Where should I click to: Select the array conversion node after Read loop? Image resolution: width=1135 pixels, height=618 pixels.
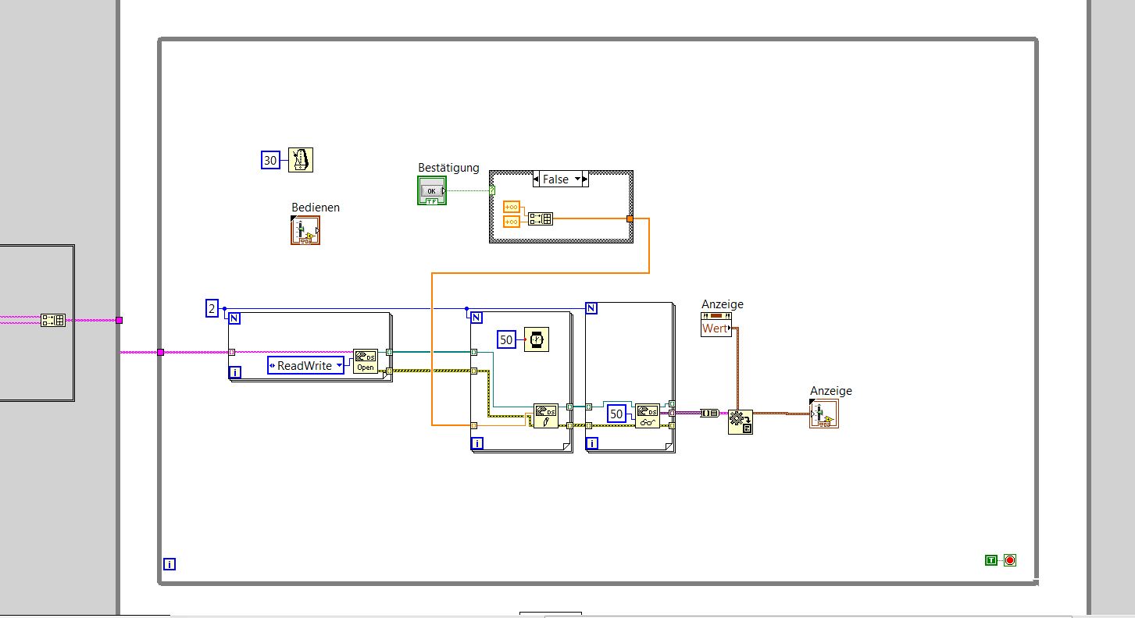[710, 413]
